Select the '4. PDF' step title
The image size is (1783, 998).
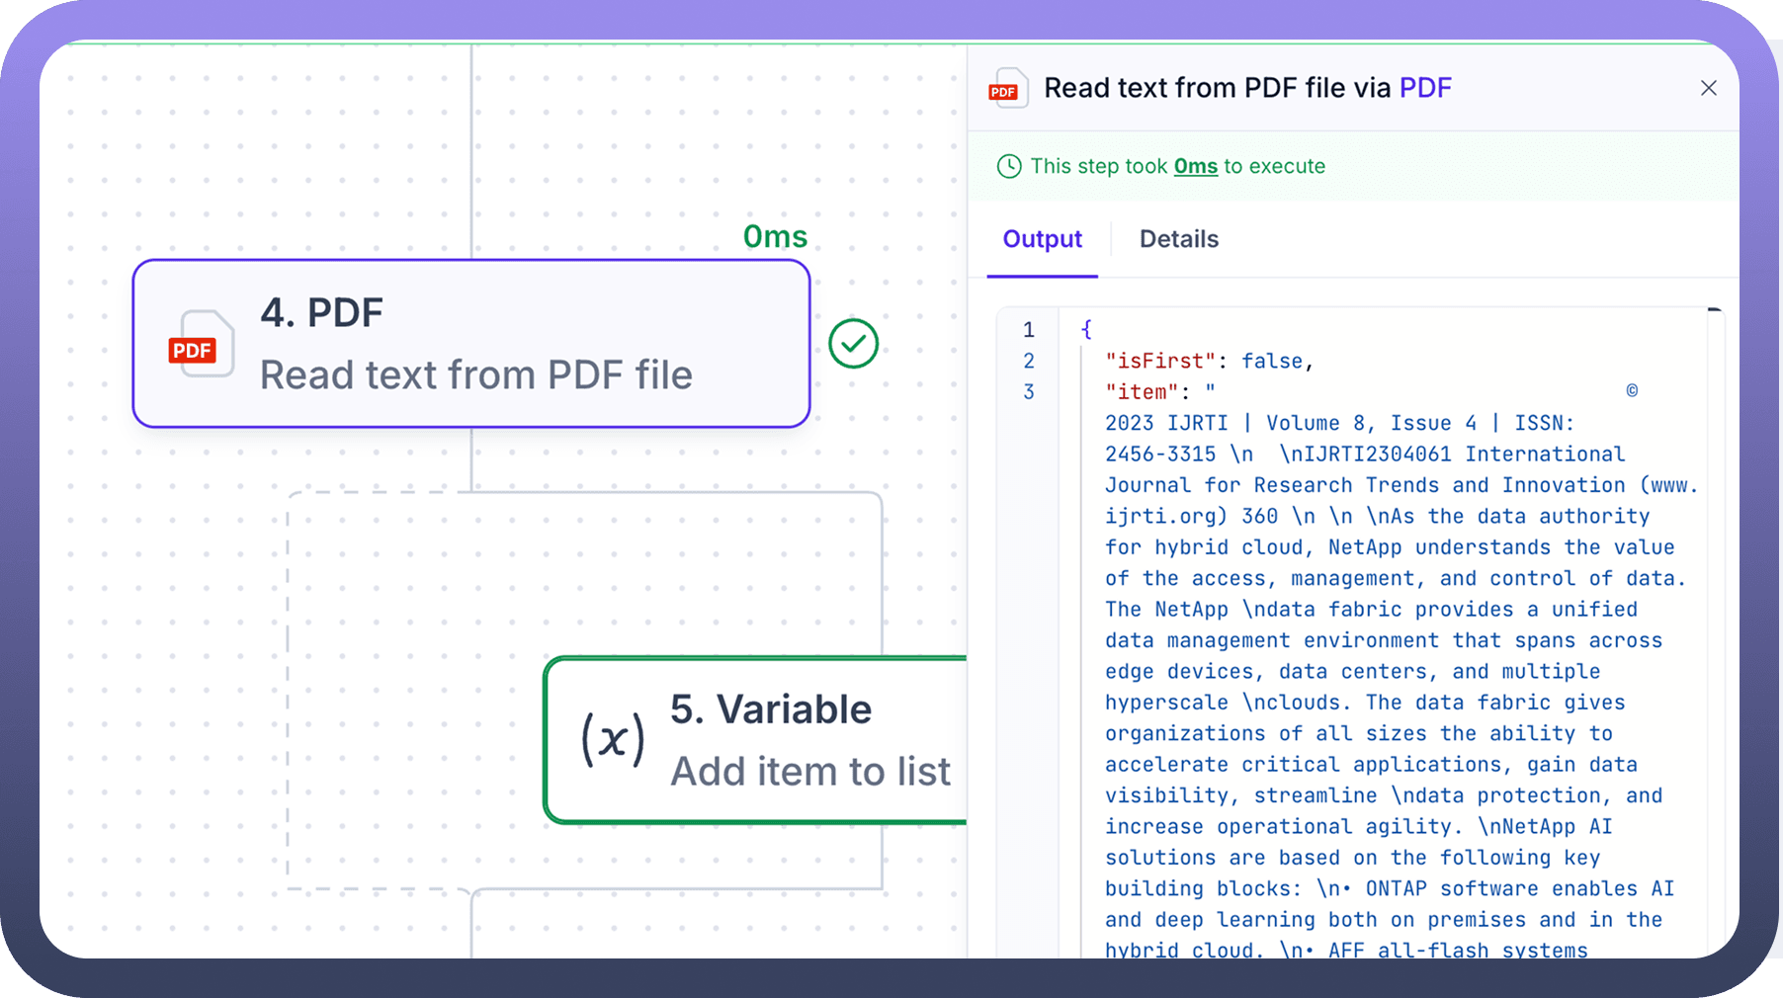[321, 313]
